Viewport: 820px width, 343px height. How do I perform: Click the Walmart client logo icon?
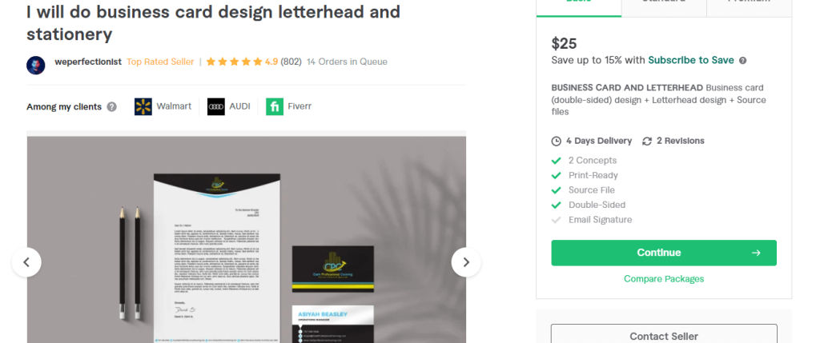(x=143, y=106)
